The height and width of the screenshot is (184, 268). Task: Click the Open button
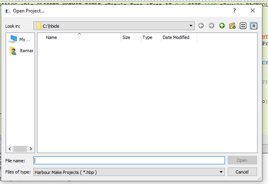pyautogui.click(x=242, y=160)
